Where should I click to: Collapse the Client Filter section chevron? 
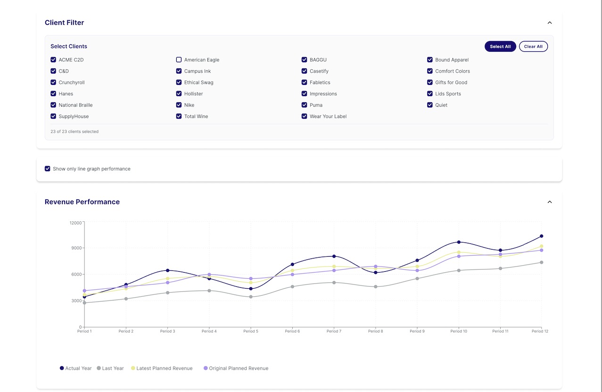pos(549,23)
